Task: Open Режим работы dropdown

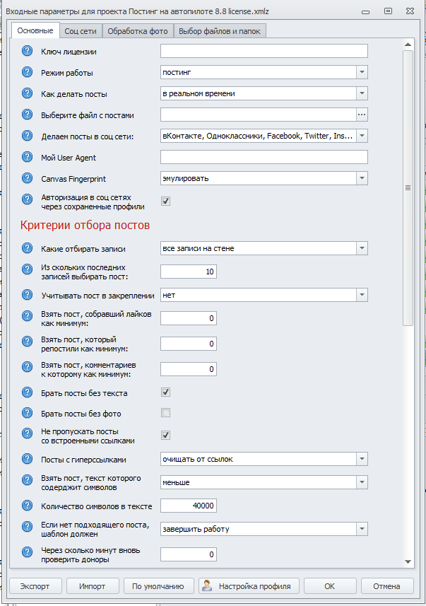Action: pos(361,72)
